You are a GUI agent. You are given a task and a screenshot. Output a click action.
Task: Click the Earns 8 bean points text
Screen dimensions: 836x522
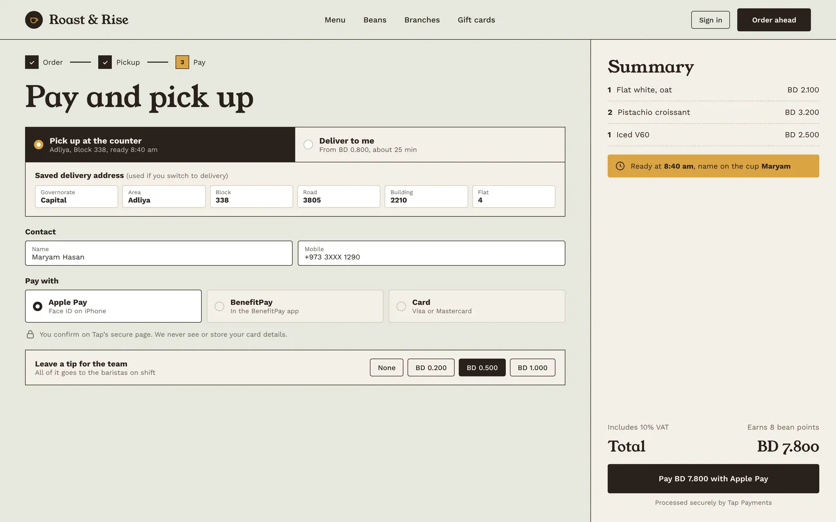click(x=783, y=427)
